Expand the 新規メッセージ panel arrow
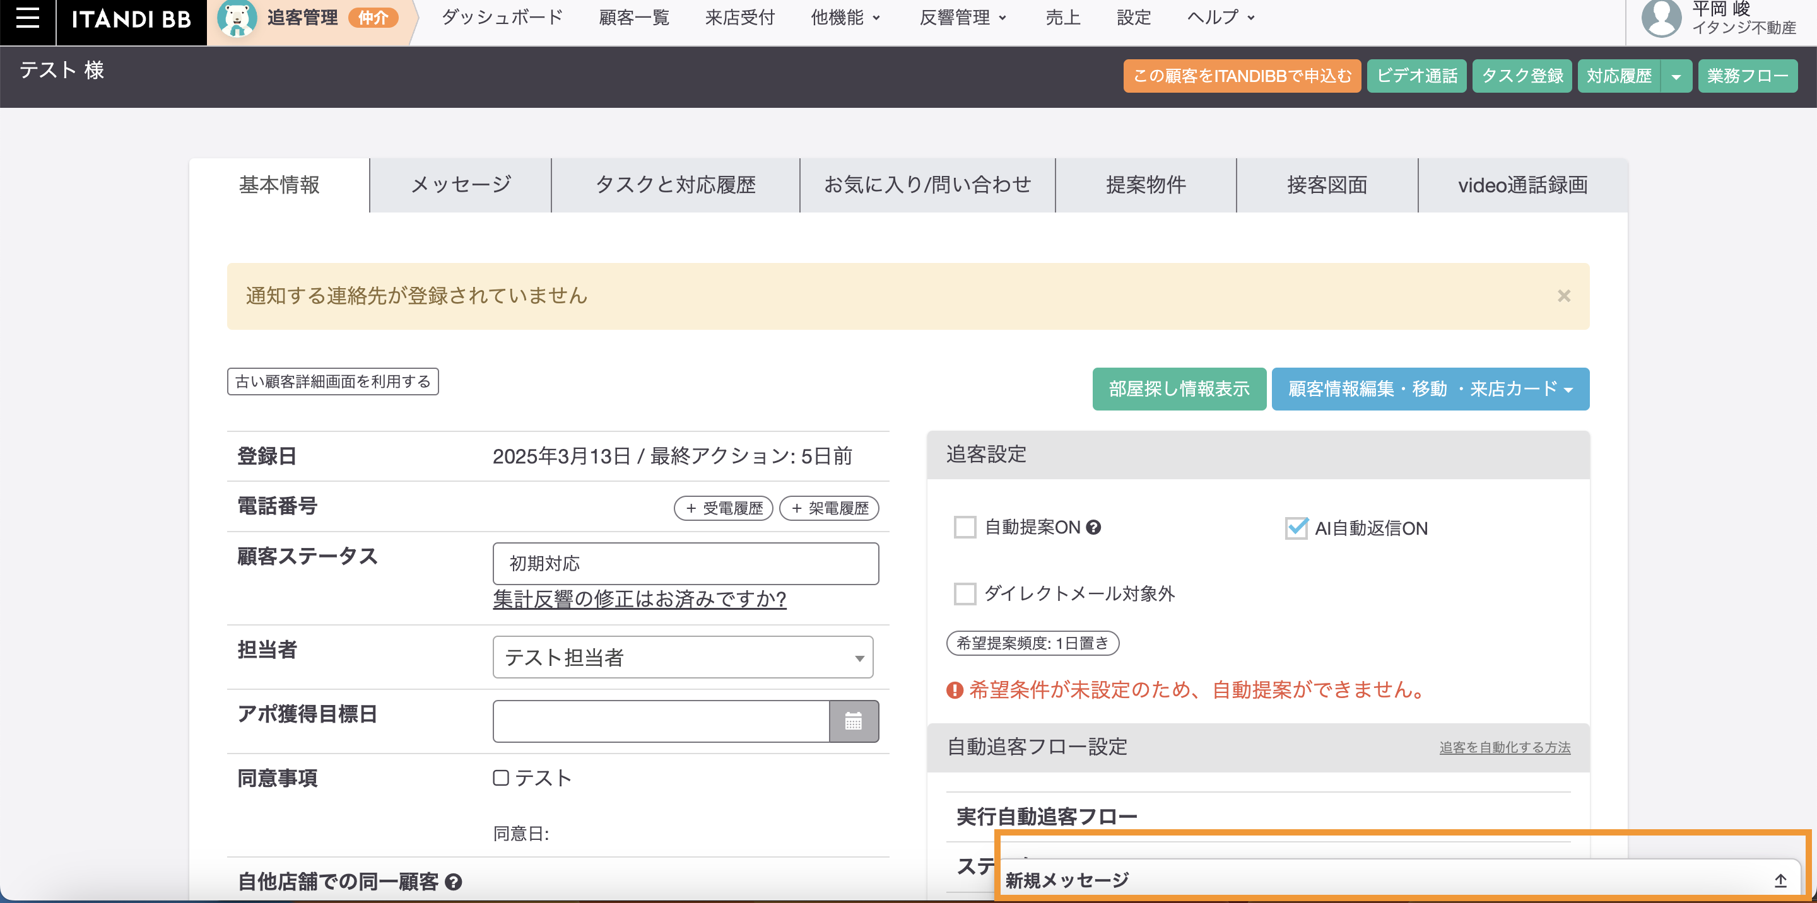The width and height of the screenshot is (1817, 903). tap(1780, 880)
